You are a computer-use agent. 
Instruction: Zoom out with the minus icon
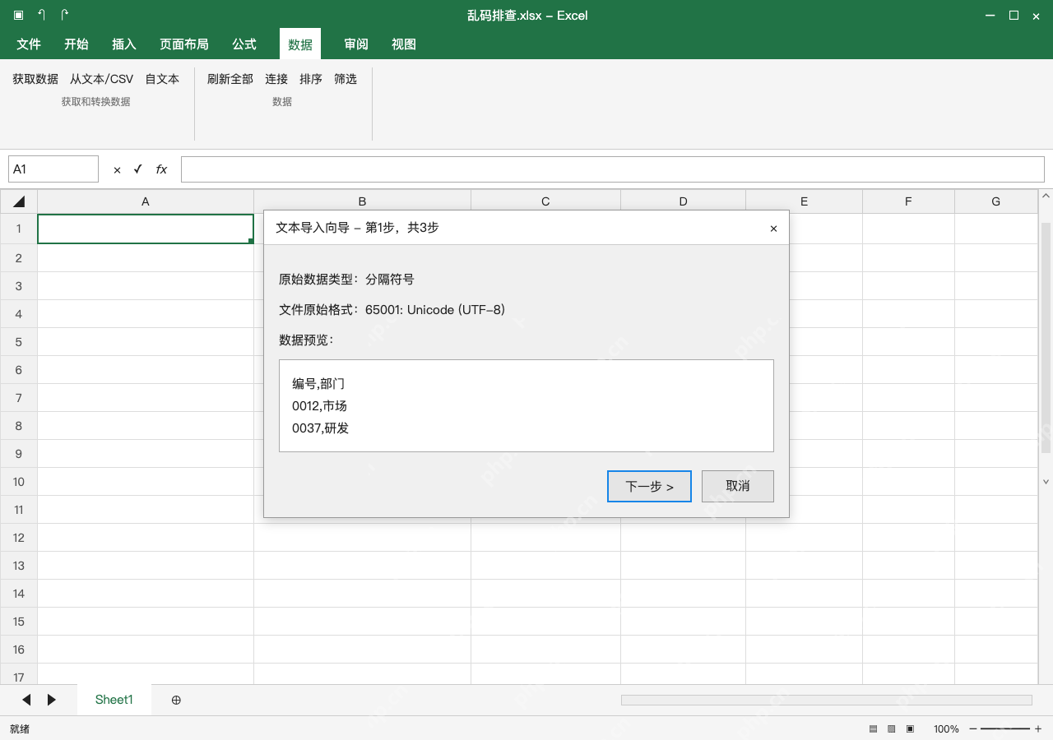tap(973, 729)
